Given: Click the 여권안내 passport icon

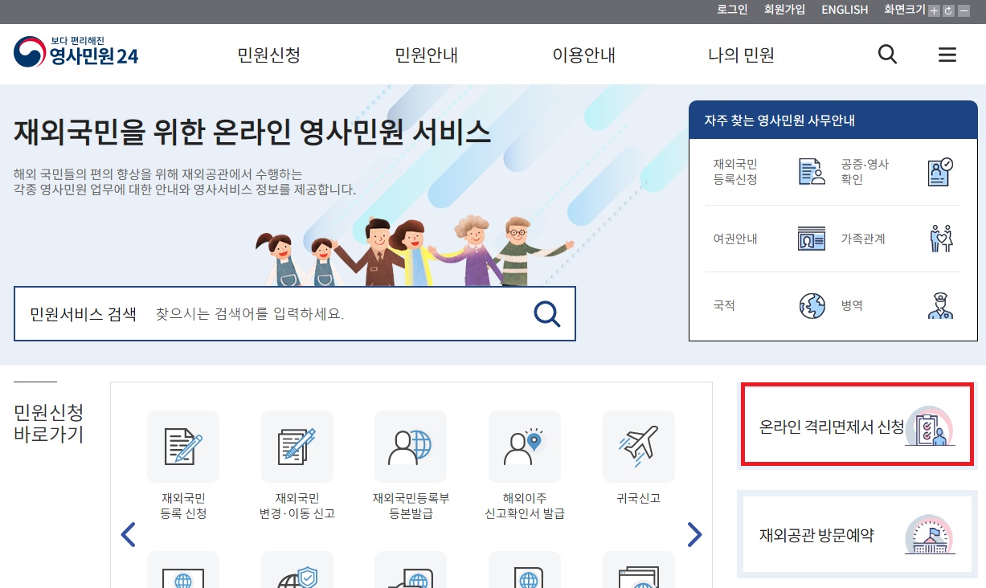Looking at the screenshot, I should [x=812, y=239].
